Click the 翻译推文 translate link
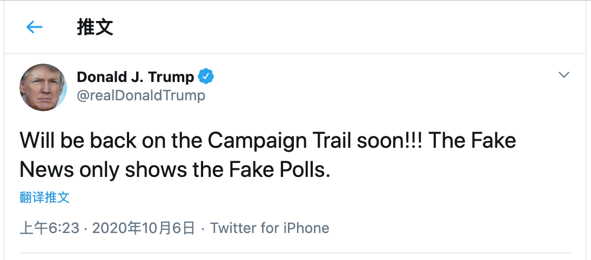This screenshot has width=591, height=260. click(45, 197)
